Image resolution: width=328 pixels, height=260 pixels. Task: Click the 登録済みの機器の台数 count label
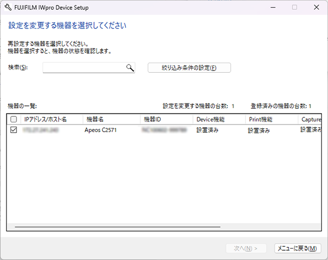coord(281,106)
